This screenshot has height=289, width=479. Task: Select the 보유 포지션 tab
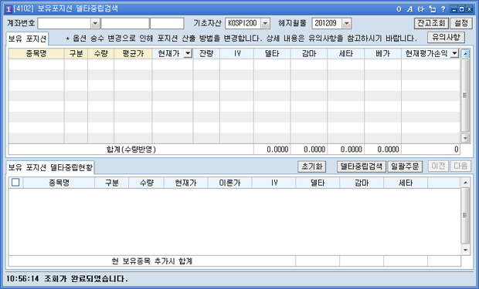(27, 39)
